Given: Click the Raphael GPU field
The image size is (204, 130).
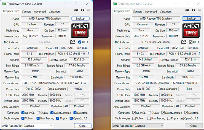Looking at the screenshot, I should tap(31, 24).
